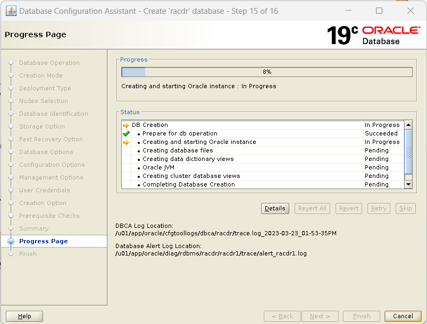Image resolution: width=427 pixels, height=324 pixels.
Task: Select the Finish step in sidebar
Action: 28,254
